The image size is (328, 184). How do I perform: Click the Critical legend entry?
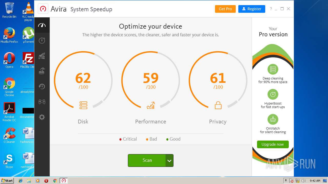click(128, 139)
